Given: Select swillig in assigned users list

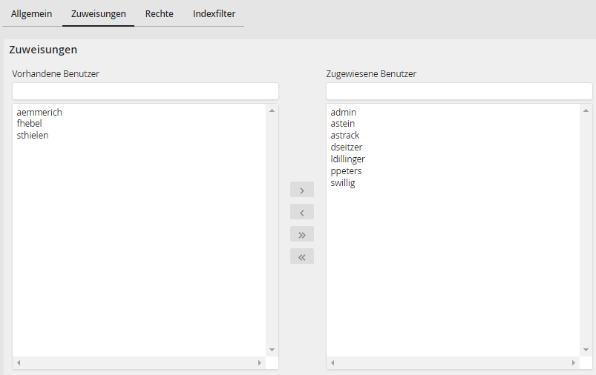Looking at the screenshot, I should [343, 183].
